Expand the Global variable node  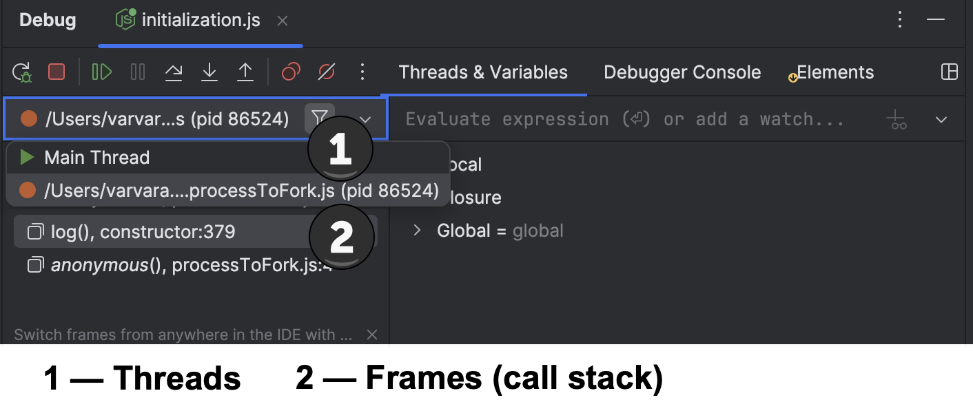tap(416, 230)
